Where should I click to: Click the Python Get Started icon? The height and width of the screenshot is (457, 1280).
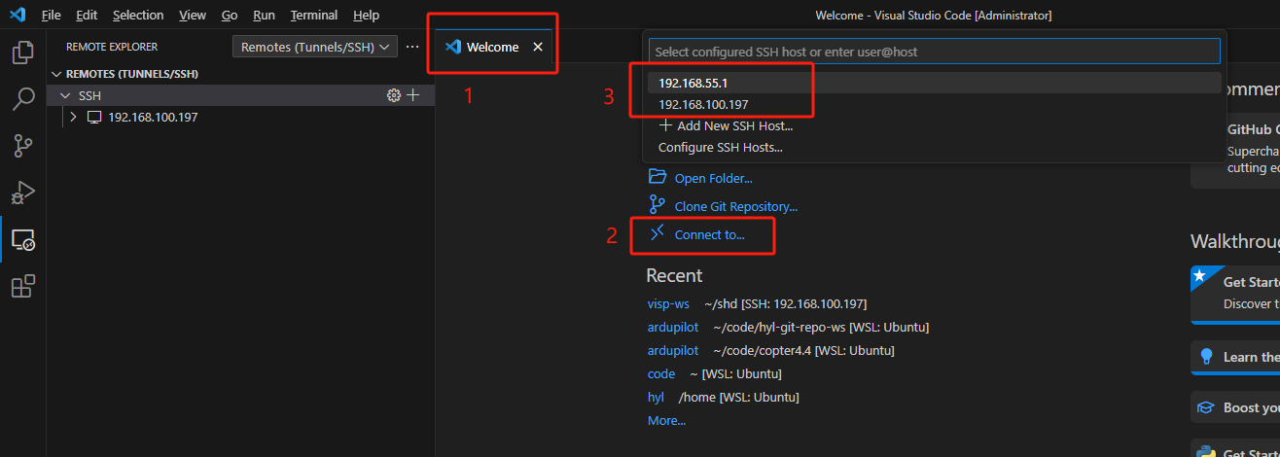point(1207,451)
